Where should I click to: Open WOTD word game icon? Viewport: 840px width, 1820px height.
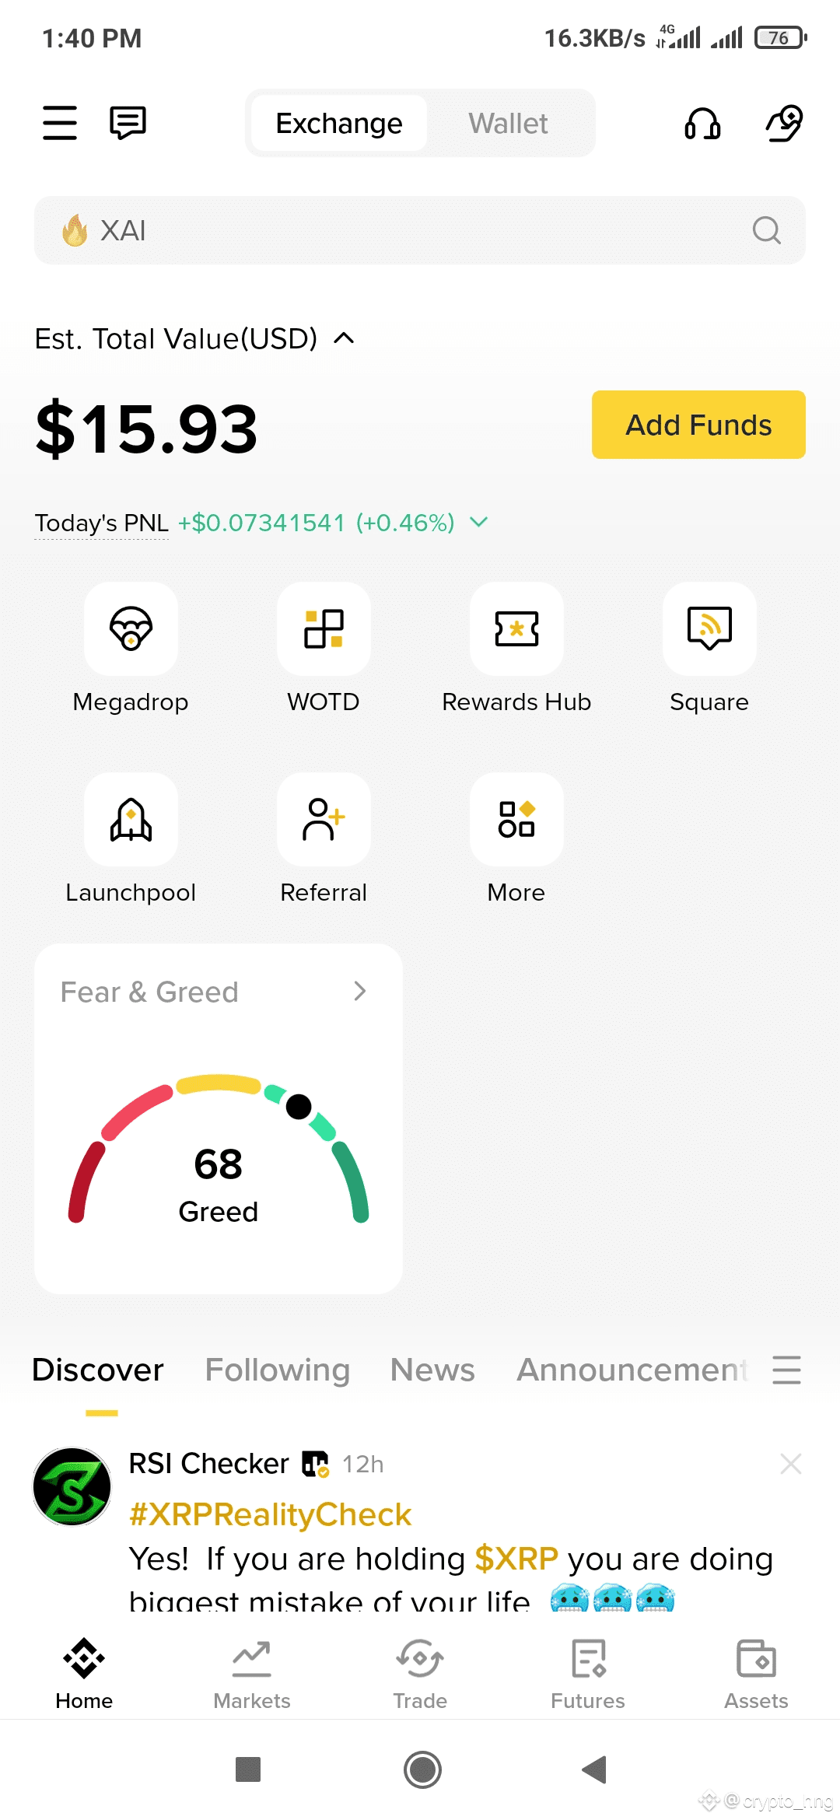point(324,628)
